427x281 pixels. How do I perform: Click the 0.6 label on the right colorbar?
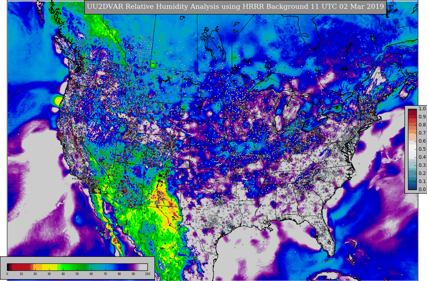[x=422, y=141]
